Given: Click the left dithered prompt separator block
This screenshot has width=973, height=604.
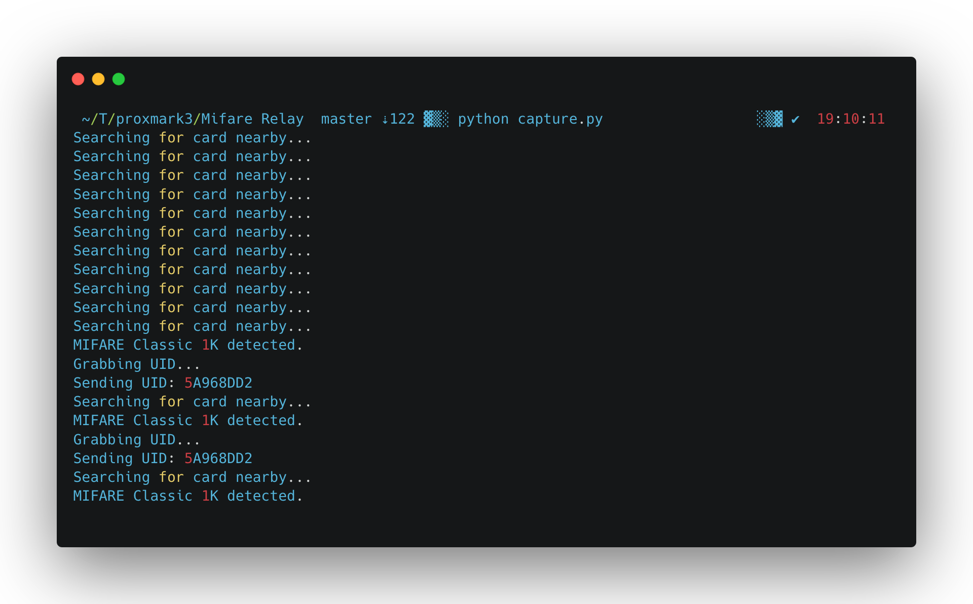Looking at the screenshot, I should coord(436,119).
